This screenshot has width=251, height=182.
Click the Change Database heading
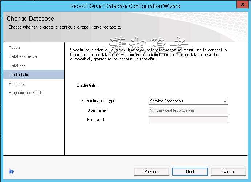(31, 19)
